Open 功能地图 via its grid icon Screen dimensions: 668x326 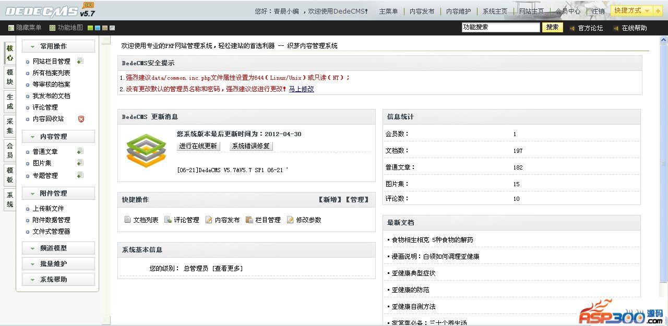[52, 28]
